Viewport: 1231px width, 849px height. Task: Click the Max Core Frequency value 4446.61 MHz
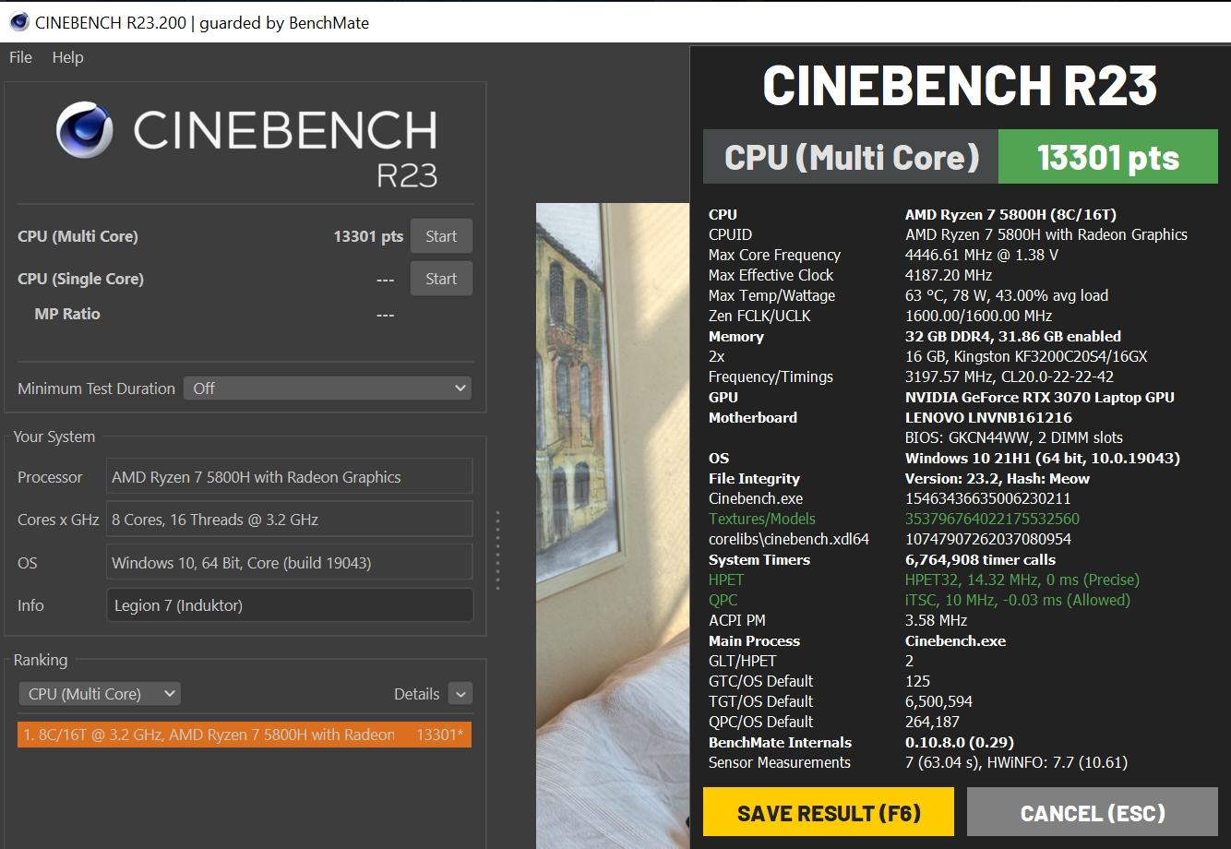click(x=982, y=255)
